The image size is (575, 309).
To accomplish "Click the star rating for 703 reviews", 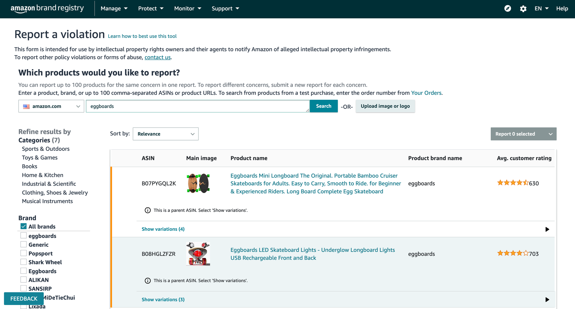I will 513,253.
